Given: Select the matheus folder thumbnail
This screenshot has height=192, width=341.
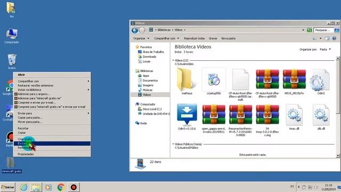Looking at the screenshot, I should point(187,82).
